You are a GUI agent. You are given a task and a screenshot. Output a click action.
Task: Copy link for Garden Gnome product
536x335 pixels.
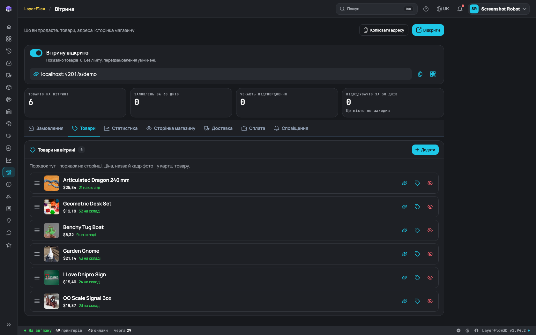(x=405, y=254)
